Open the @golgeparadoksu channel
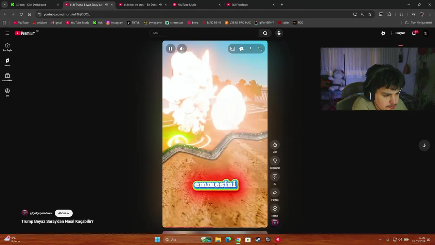The image size is (435, 245). tap(41, 213)
